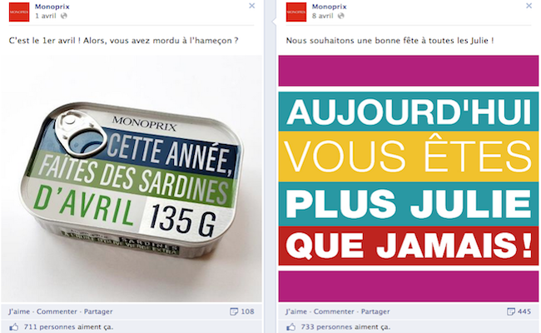Click Commenter under the sardines post
Screen dimensions: 541x333
pyautogui.click(x=57, y=311)
